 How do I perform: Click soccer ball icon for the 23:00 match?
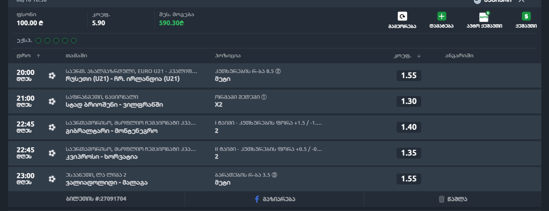click(x=52, y=179)
